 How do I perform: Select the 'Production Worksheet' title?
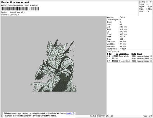tap(15, 2)
